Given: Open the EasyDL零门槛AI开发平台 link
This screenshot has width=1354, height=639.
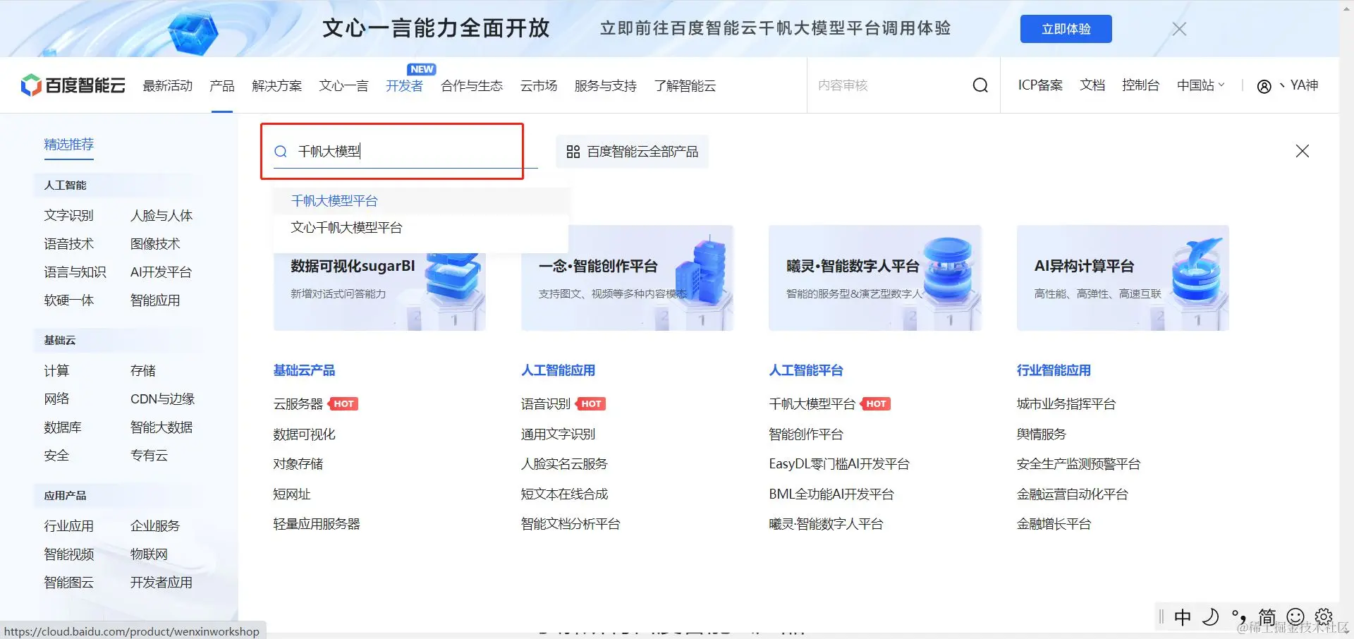Looking at the screenshot, I should pos(839,464).
